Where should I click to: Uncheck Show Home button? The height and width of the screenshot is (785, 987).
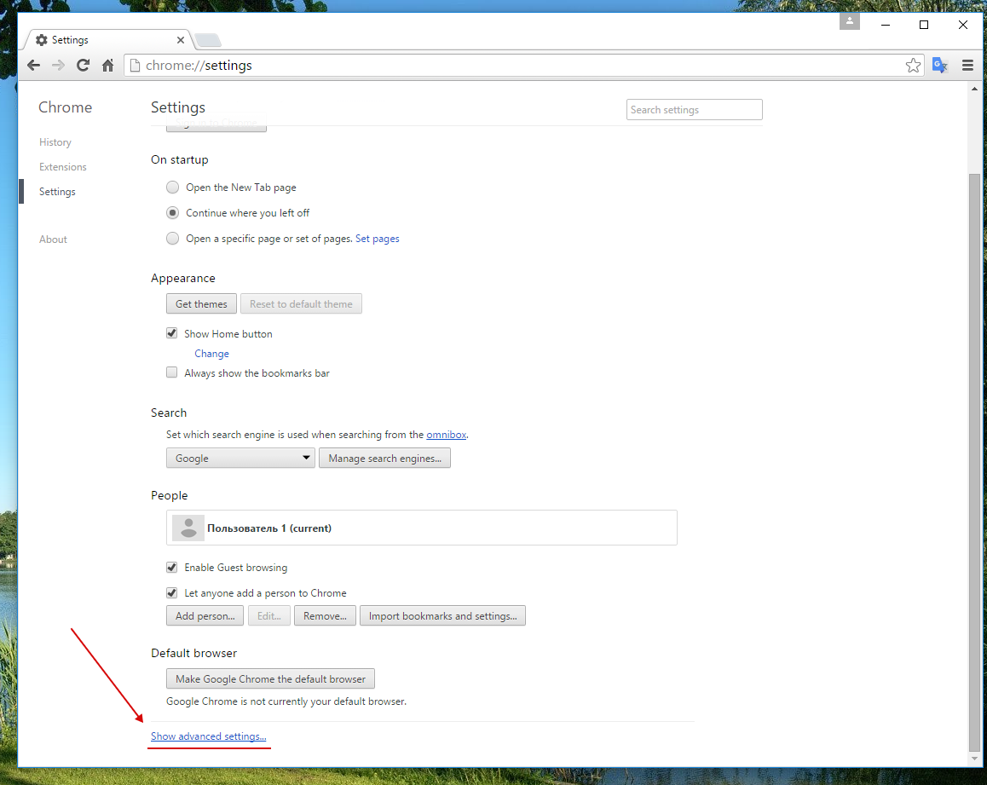[x=172, y=334]
